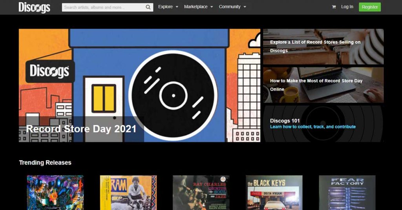Focus the search artists and albums field
This screenshot has width=402, height=210.
[x=103, y=7]
